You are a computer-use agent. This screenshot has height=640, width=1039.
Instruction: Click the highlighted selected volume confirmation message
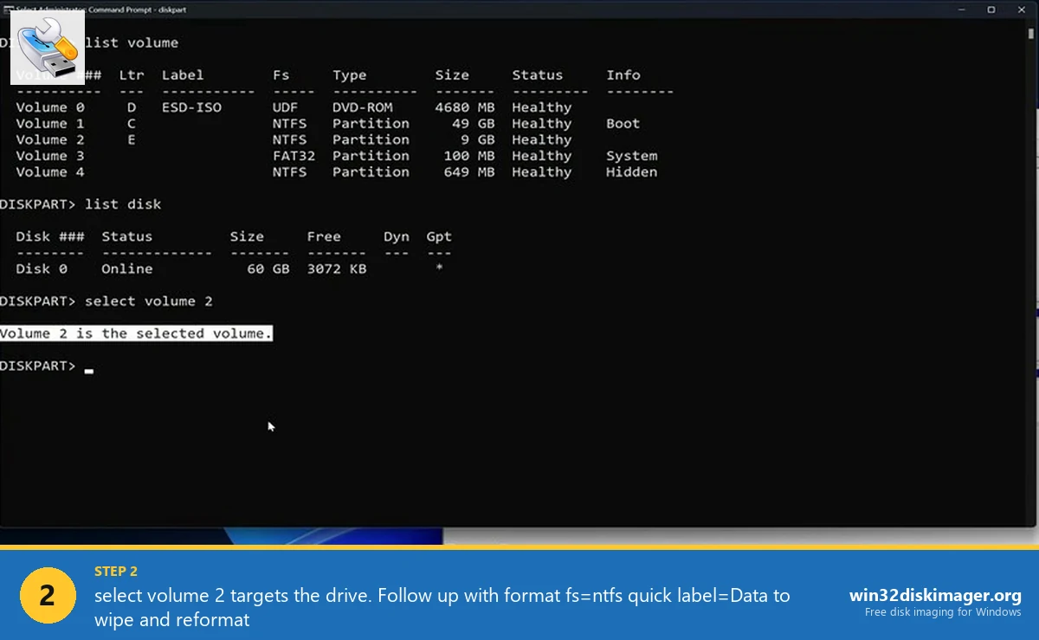coord(136,333)
